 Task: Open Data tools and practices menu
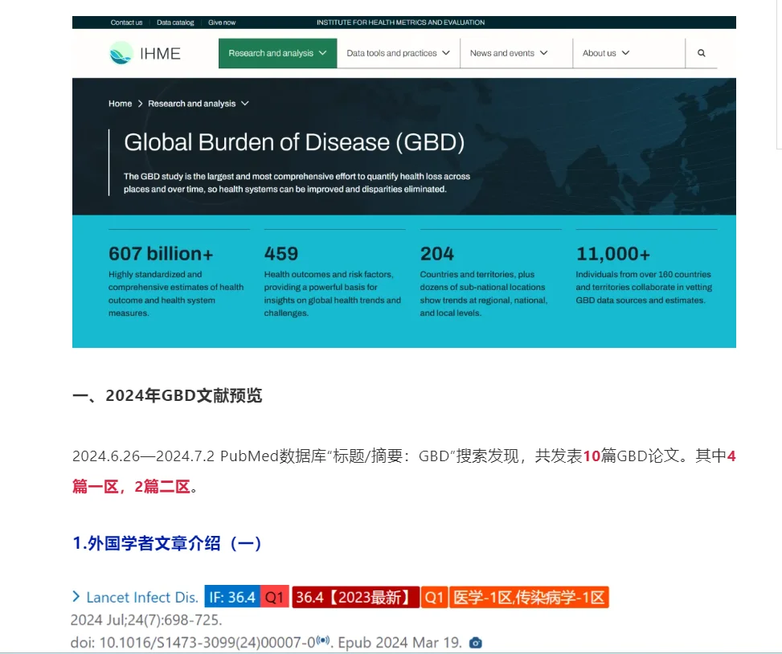398,53
